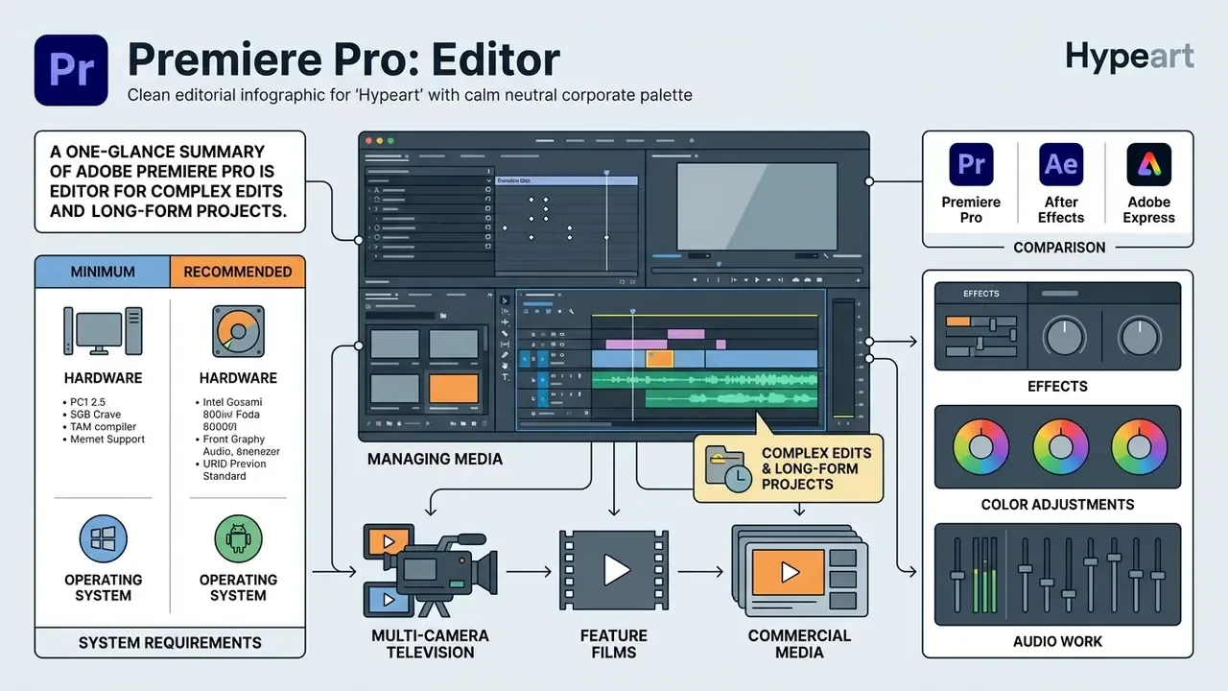Activate the Hand tool in timeline toolbar
Screen dimensions: 1228x691
pos(505,365)
